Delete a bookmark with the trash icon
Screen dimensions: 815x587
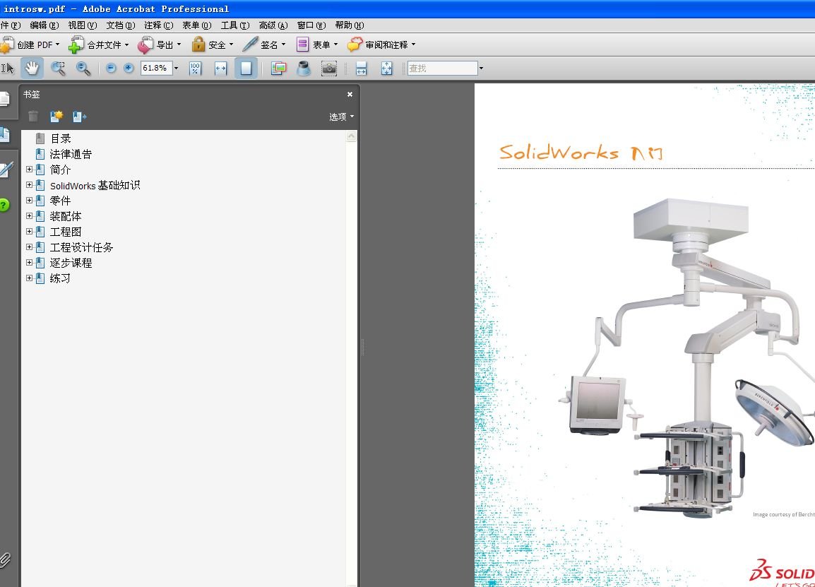pyautogui.click(x=32, y=116)
